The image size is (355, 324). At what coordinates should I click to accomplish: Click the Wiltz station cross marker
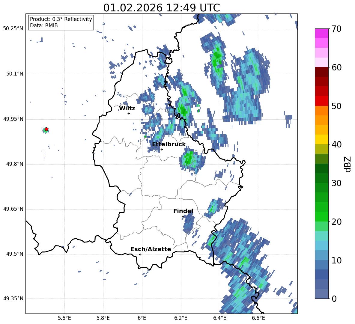[129, 113]
